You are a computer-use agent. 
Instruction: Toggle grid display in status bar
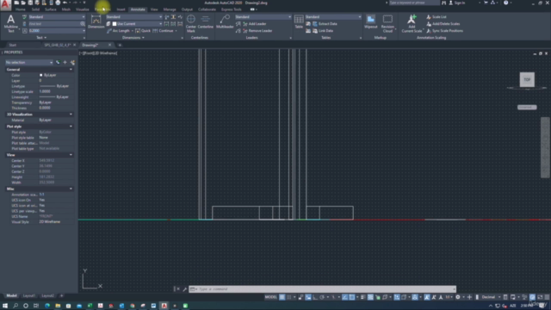(282, 297)
